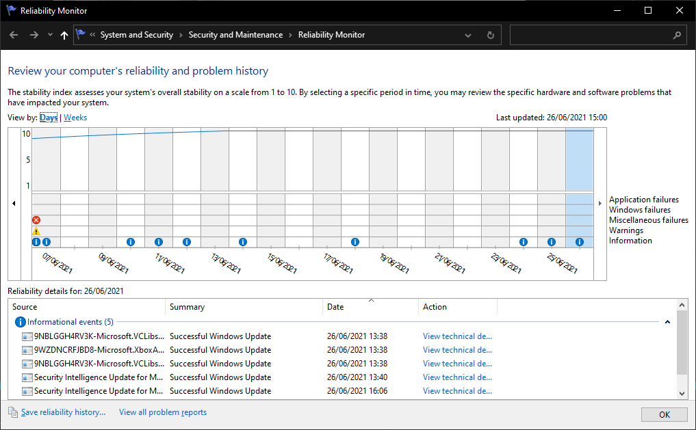Click icon of Security Intelligence Update at 13:40
696x430 pixels.
pos(27,377)
